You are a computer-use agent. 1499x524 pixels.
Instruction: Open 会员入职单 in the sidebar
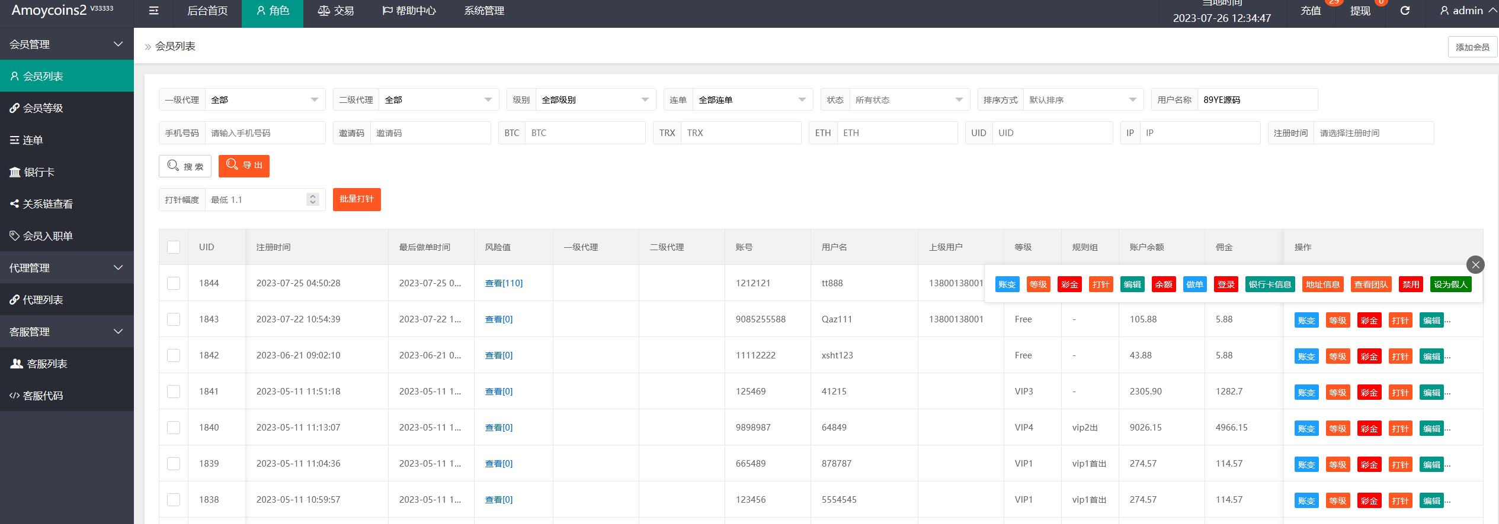click(x=47, y=236)
